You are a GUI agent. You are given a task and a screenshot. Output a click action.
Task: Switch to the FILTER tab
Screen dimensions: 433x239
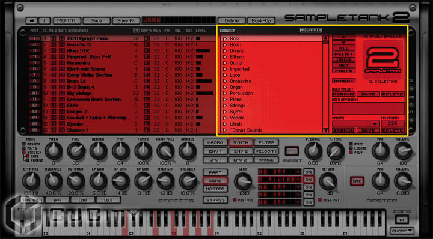266,142
